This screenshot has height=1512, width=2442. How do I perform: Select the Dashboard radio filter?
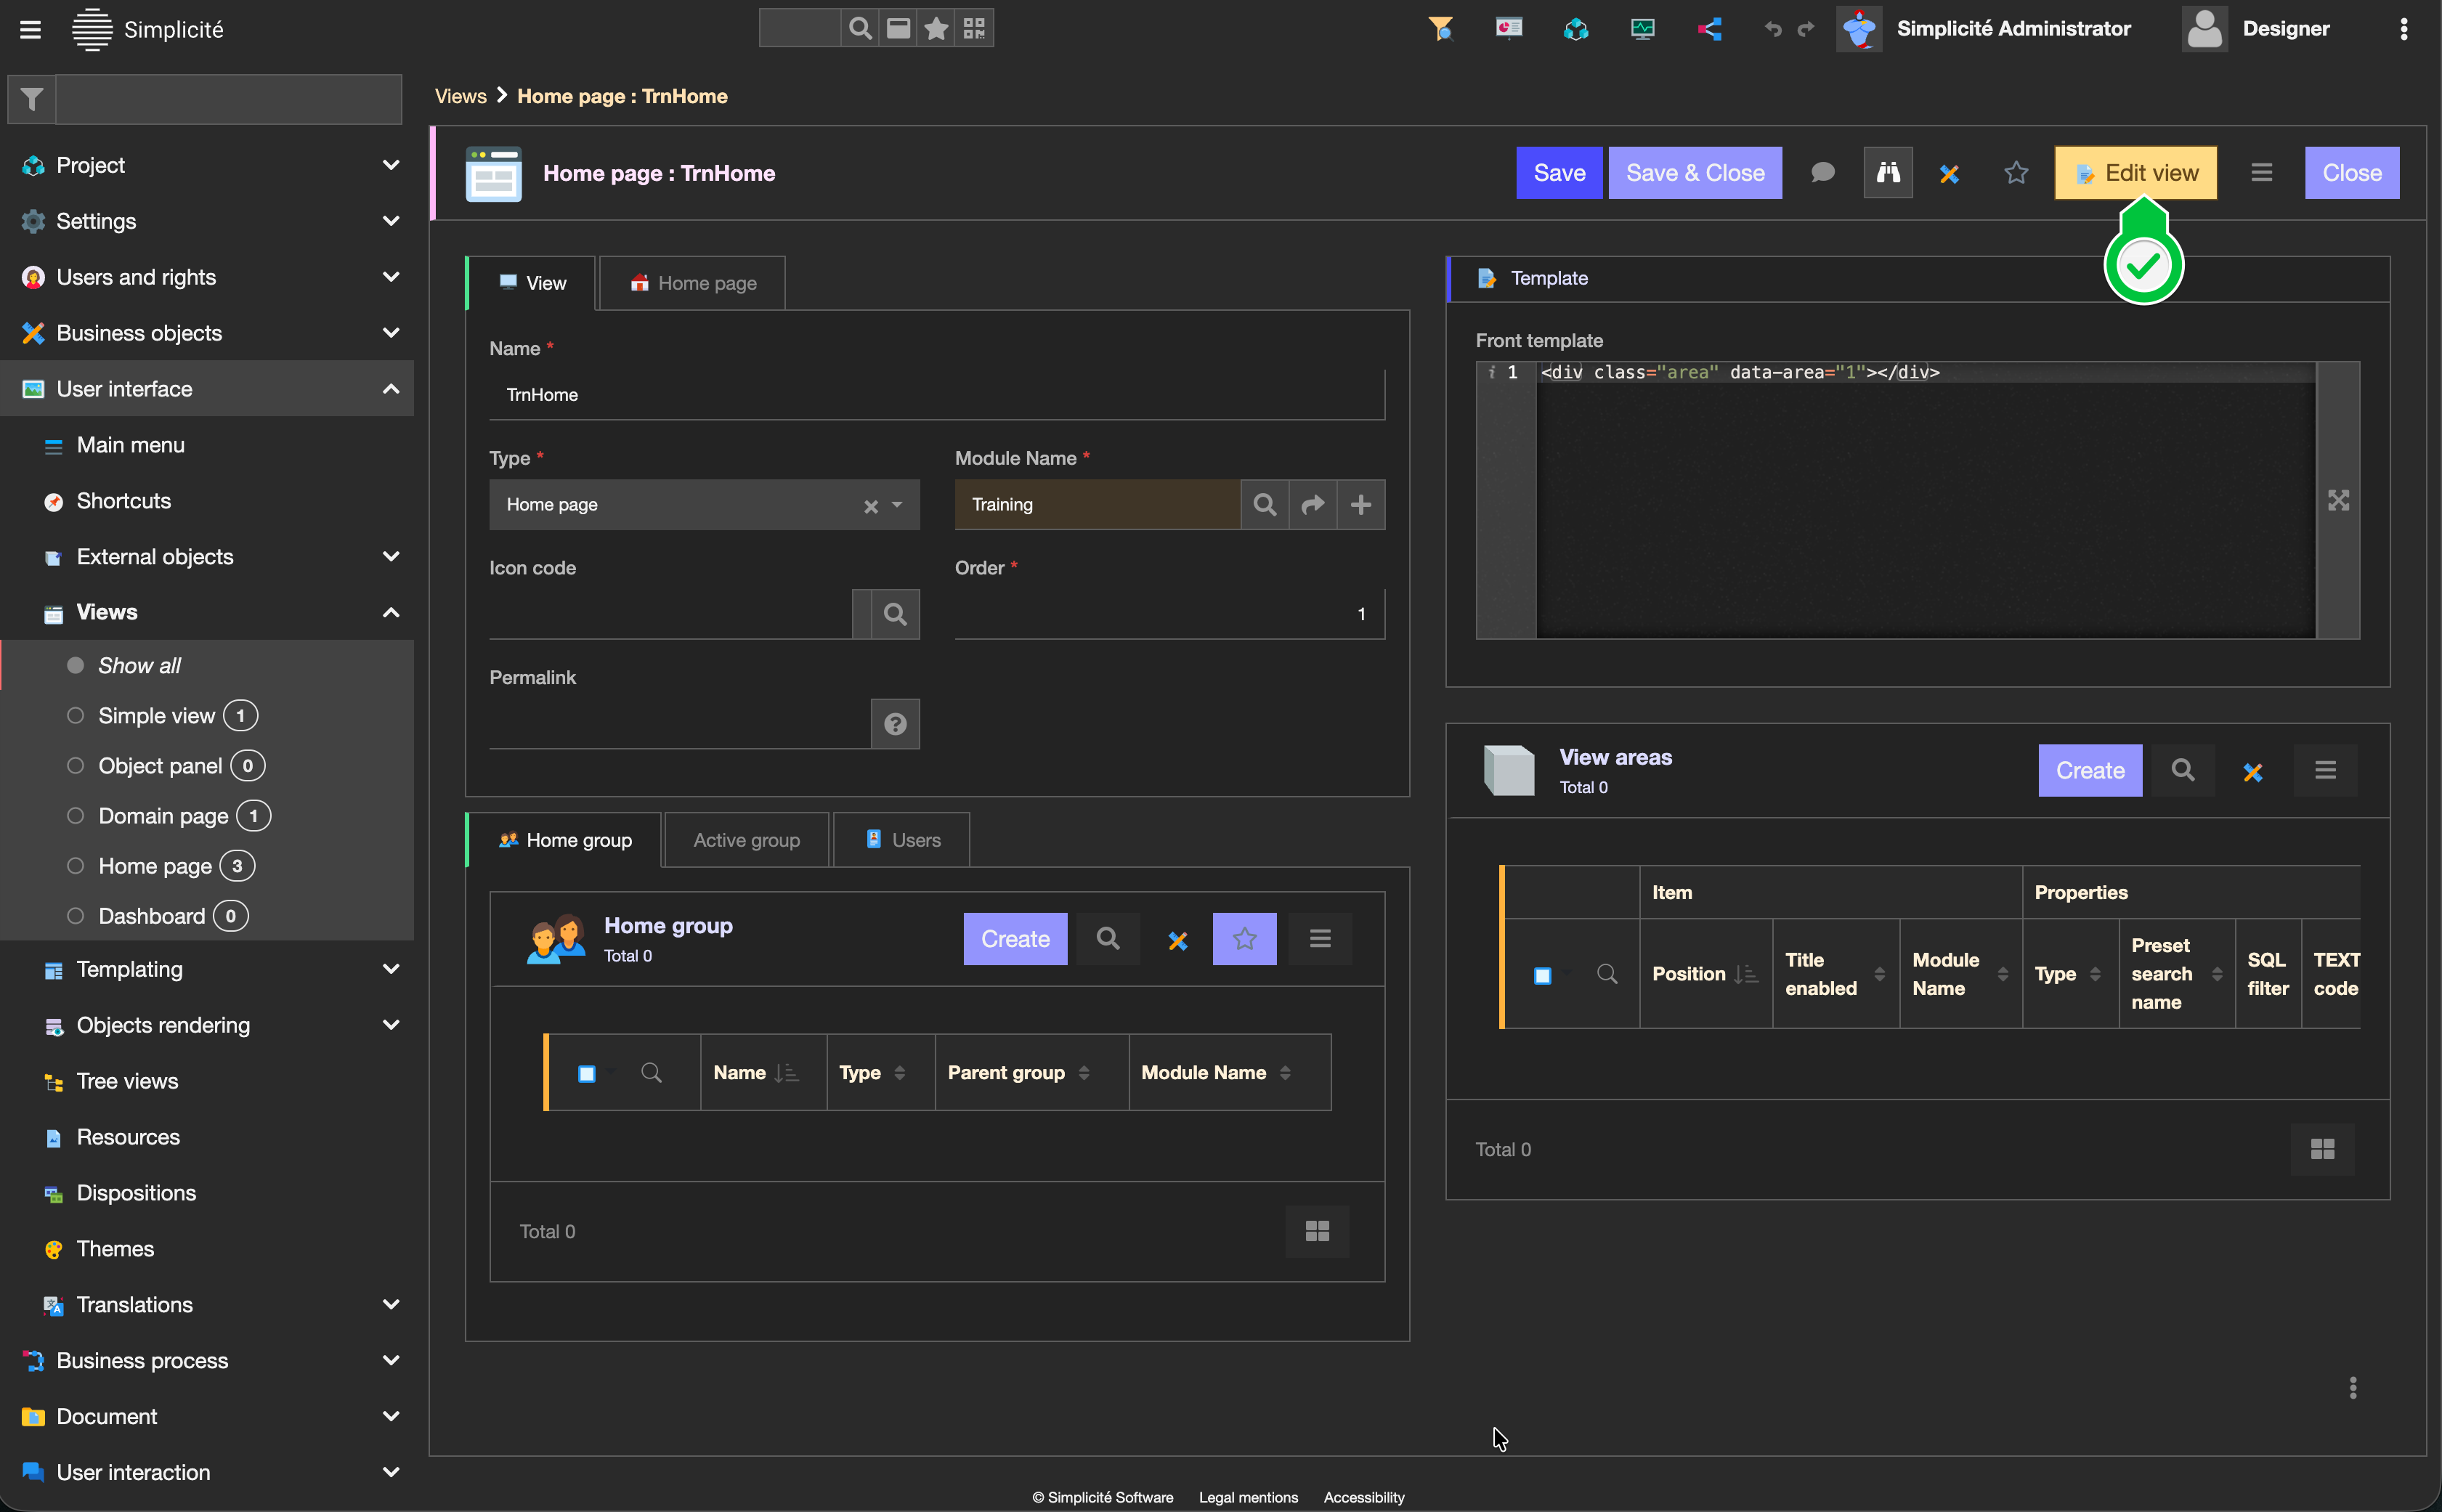(75, 916)
